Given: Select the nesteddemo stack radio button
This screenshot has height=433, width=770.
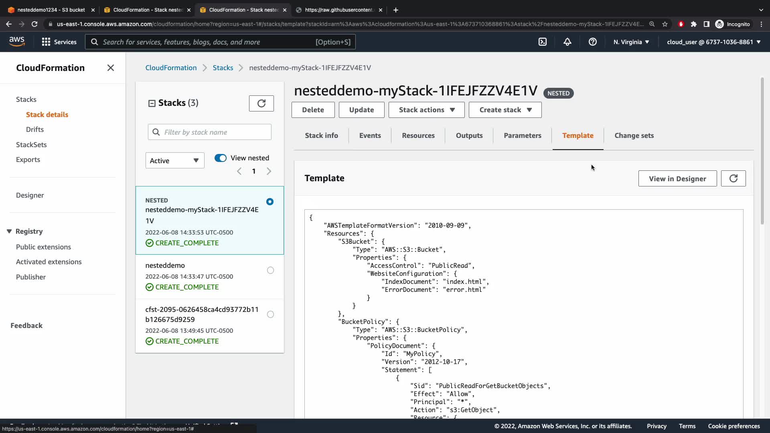Looking at the screenshot, I should click(x=270, y=270).
